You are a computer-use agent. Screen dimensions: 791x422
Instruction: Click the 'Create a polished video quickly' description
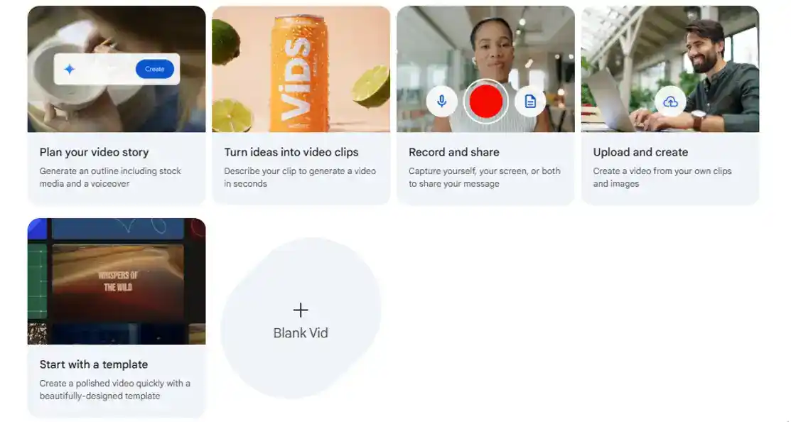click(x=115, y=390)
